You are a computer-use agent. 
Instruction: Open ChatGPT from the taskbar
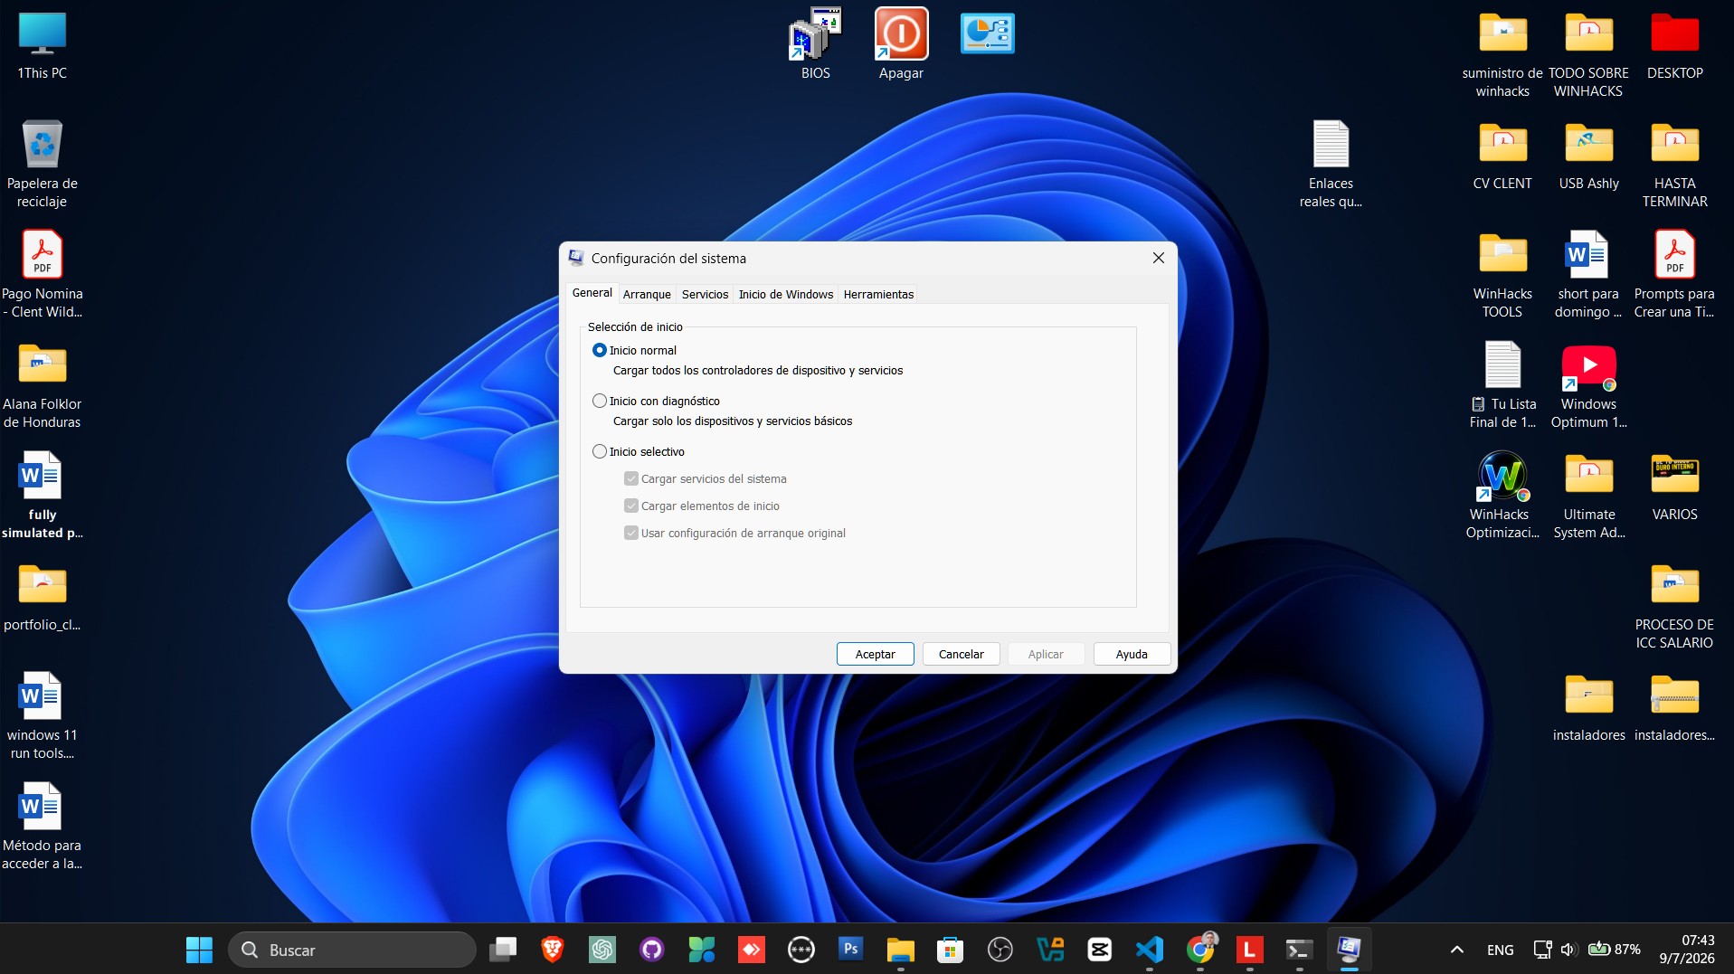[x=602, y=950]
